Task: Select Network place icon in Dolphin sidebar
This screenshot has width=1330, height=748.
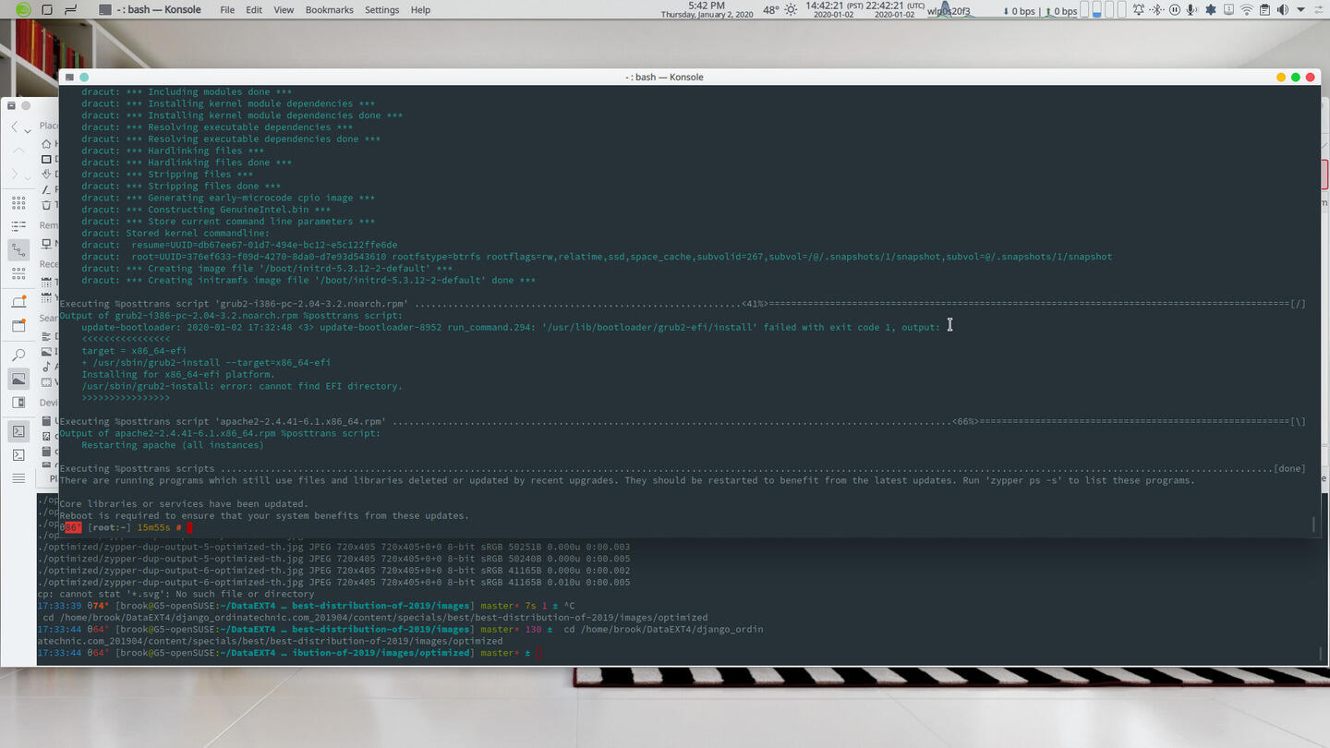Action: [46, 244]
